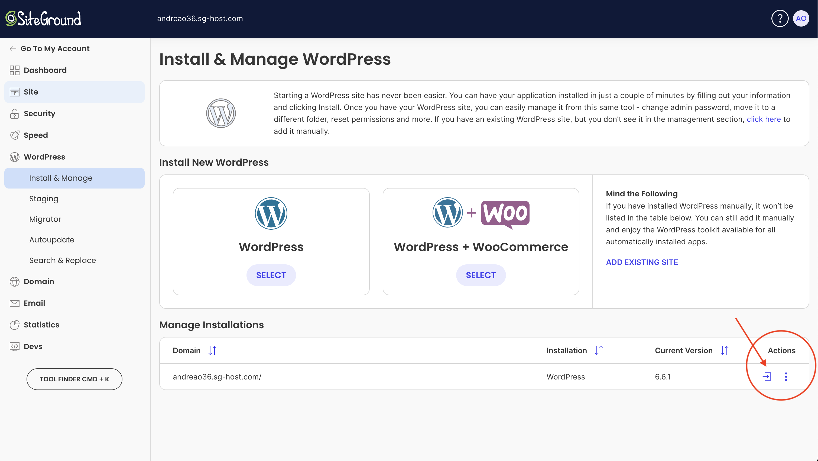This screenshot has width=818, height=461.
Task: Click the SiteGround logo
Action: click(44, 18)
